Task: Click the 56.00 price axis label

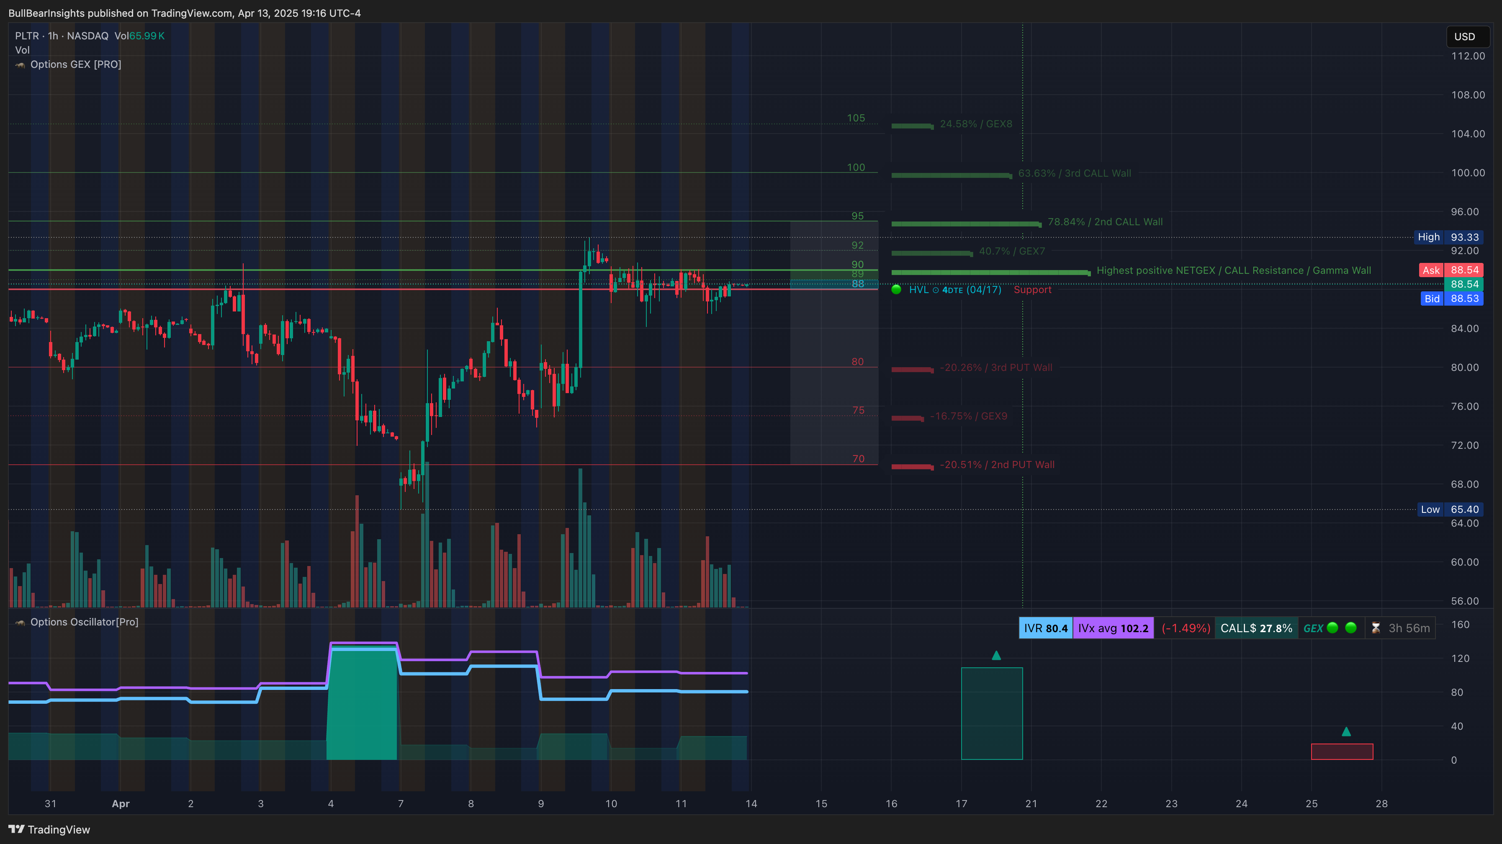Action: (x=1465, y=601)
